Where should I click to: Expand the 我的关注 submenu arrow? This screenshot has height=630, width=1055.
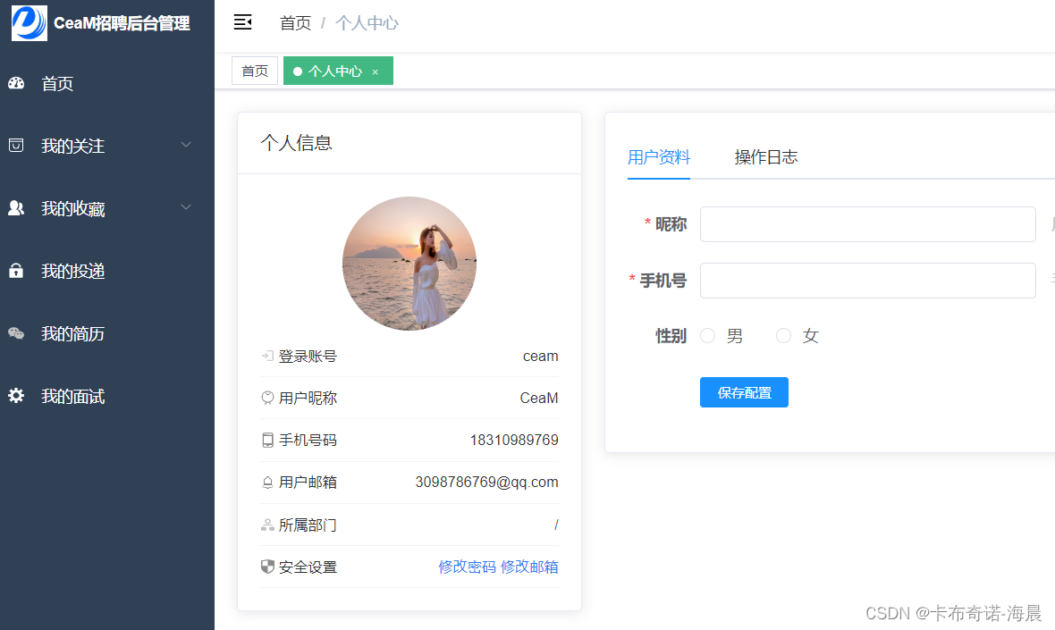pyautogui.click(x=186, y=145)
